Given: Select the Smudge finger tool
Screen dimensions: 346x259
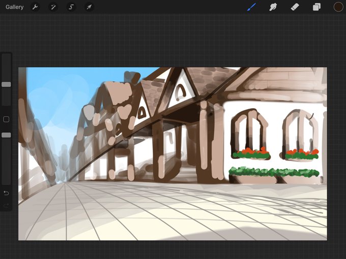Looking at the screenshot, I should coord(273,7).
